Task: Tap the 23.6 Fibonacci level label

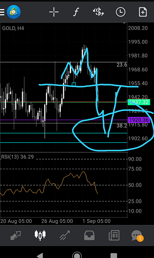Action: pos(122,65)
